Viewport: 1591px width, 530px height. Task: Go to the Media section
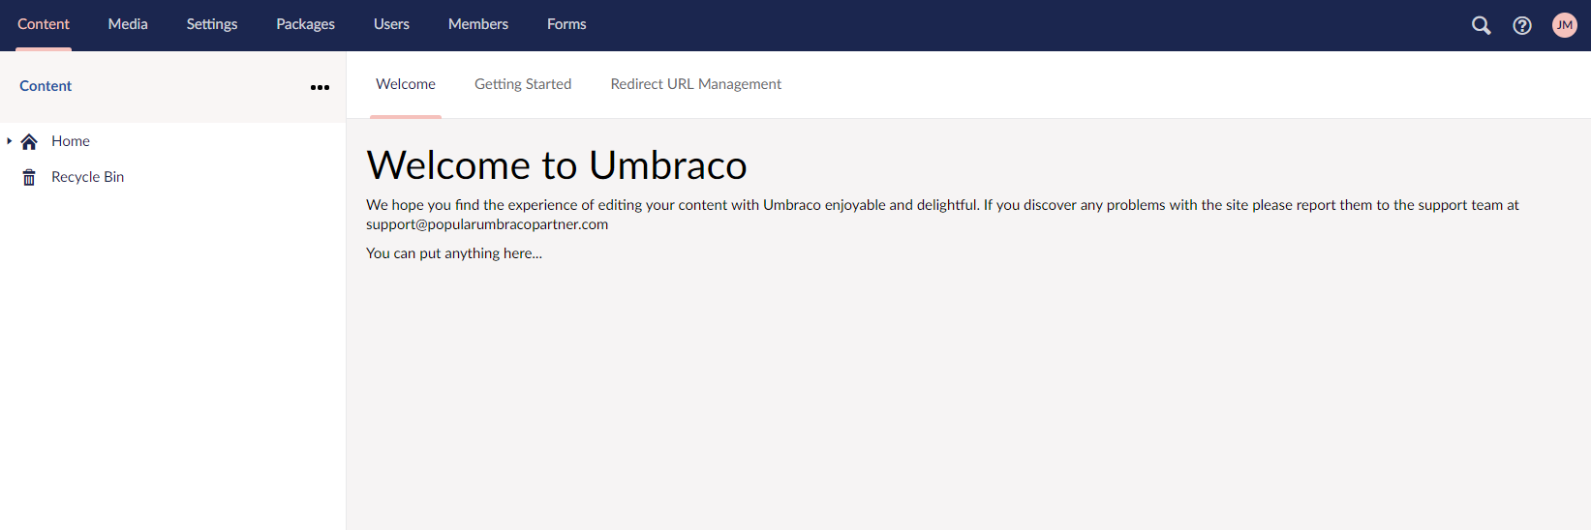click(128, 24)
